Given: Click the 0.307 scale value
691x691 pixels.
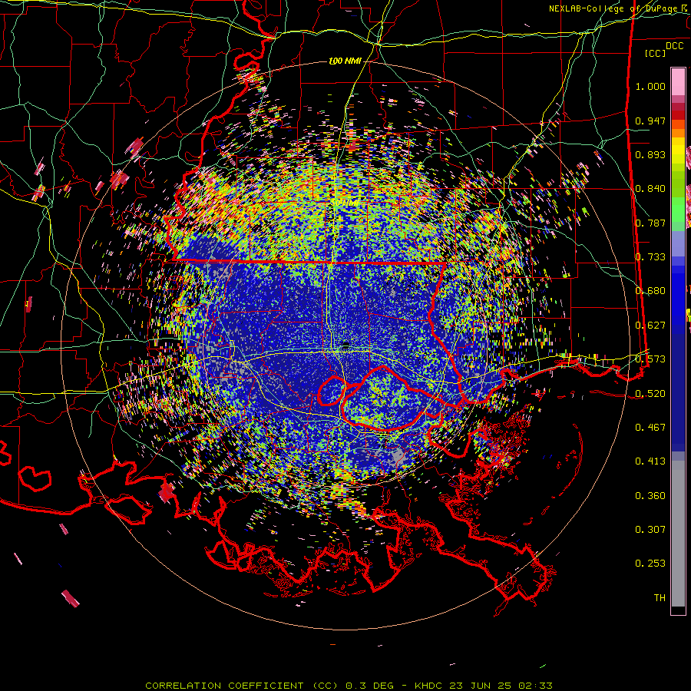Looking at the screenshot, I should [650, 529].
